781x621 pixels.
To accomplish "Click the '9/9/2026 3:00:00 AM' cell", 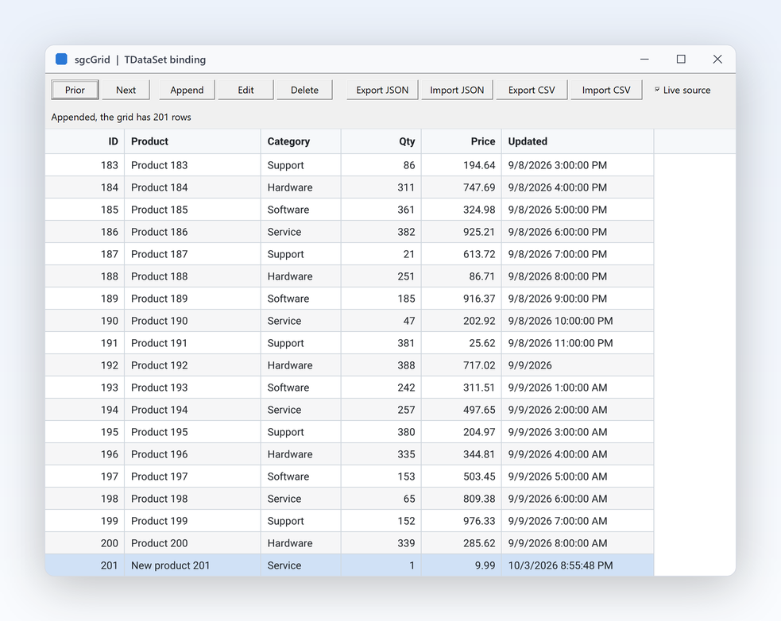I will [x=578, y=432].
